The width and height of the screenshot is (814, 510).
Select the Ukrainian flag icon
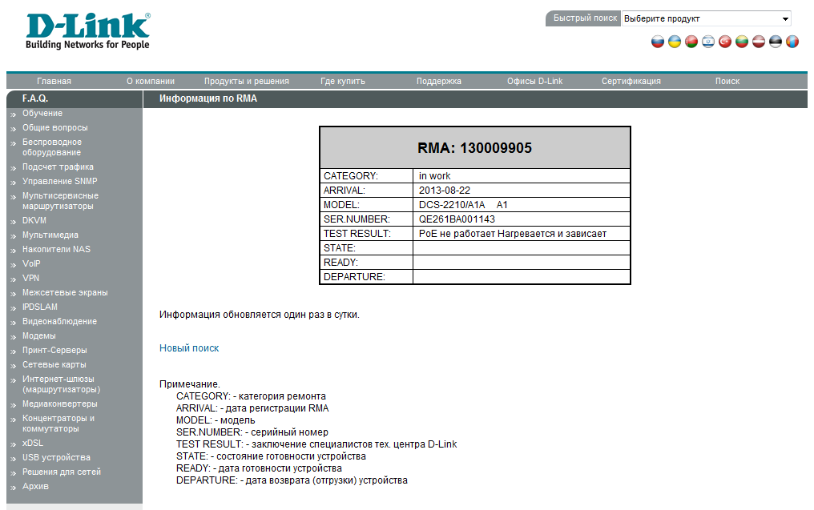click(675, 42)
